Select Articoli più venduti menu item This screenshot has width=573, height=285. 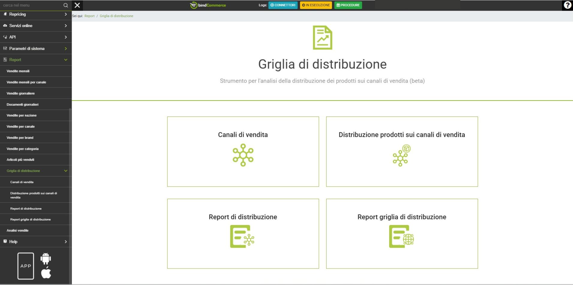[20, 160]
